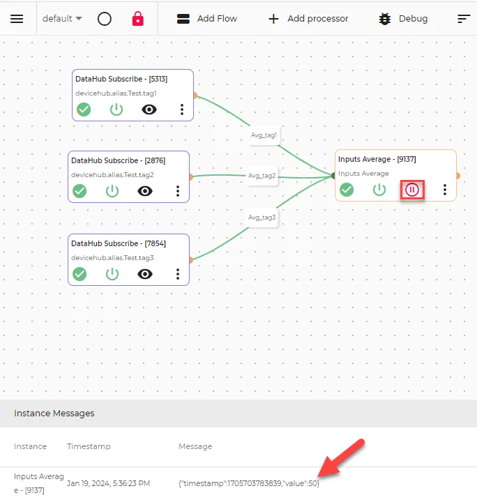The image size is (477, 500).
Task: Open three-dot menu of Inputs Average [9137]
Action: click(x=445, y=190)
